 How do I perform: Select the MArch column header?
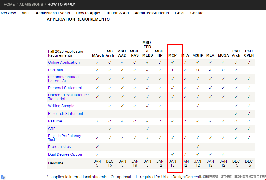(98, 55)
